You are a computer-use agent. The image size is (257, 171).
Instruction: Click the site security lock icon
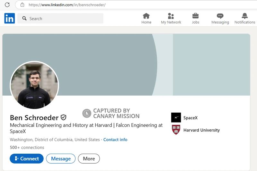(x=22, y=5)
